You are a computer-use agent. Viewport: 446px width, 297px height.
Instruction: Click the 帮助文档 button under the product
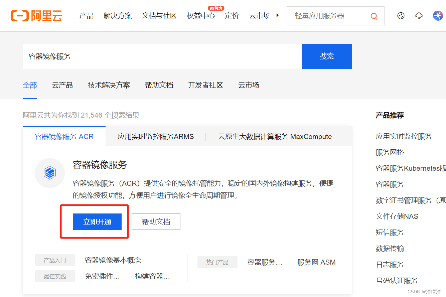coord(156,222)
